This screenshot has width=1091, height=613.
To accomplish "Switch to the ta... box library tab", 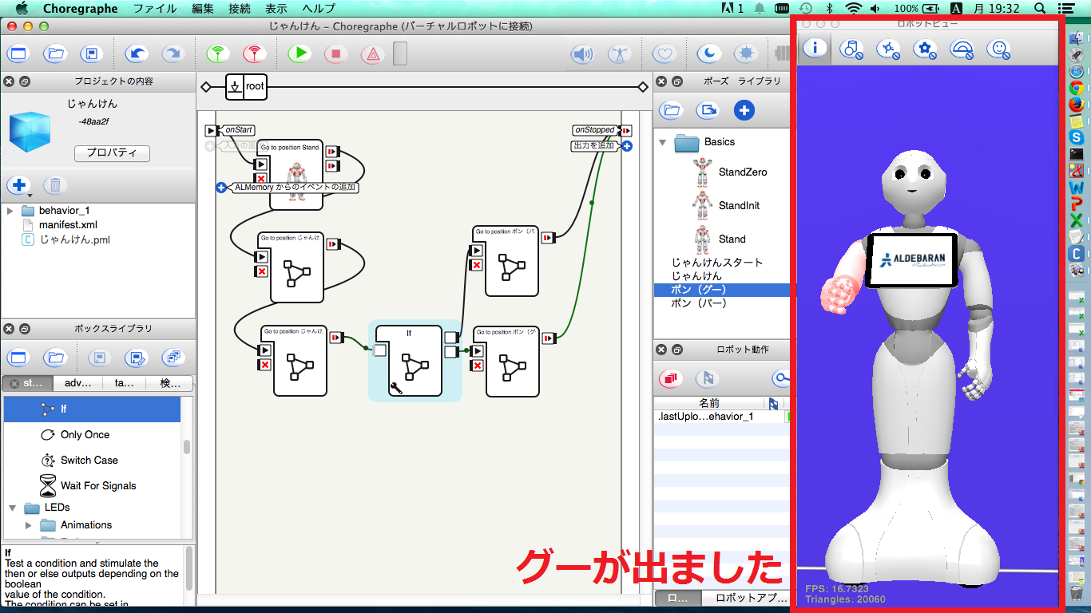I will pyautogui.click(x=125, y=383).
